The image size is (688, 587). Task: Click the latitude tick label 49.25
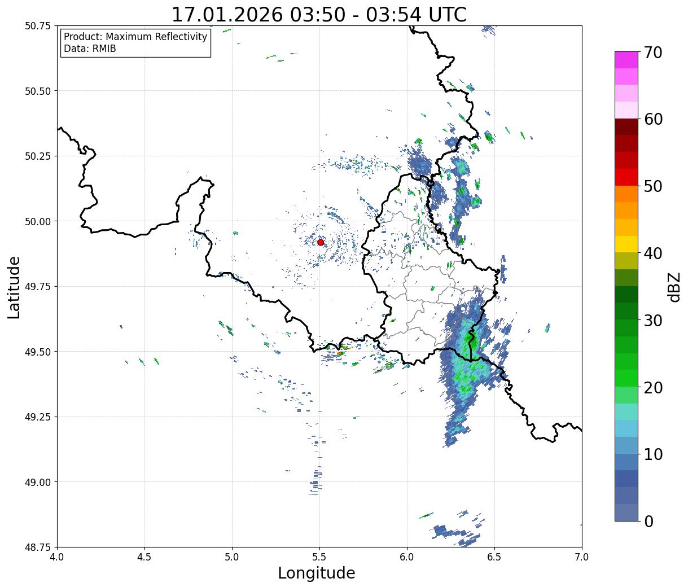pyautogui.click(x=37, y=417)
